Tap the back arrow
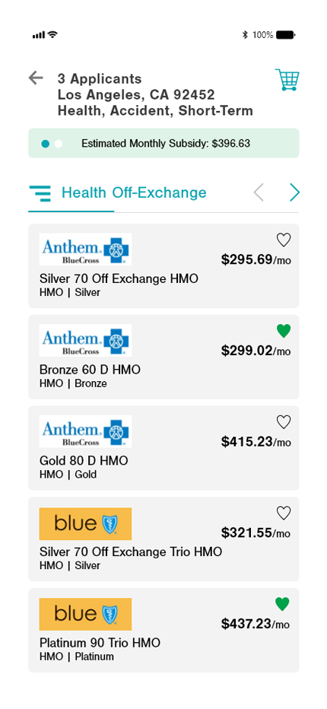This screenshot has height=709, width=327. (x=36, y=78)
